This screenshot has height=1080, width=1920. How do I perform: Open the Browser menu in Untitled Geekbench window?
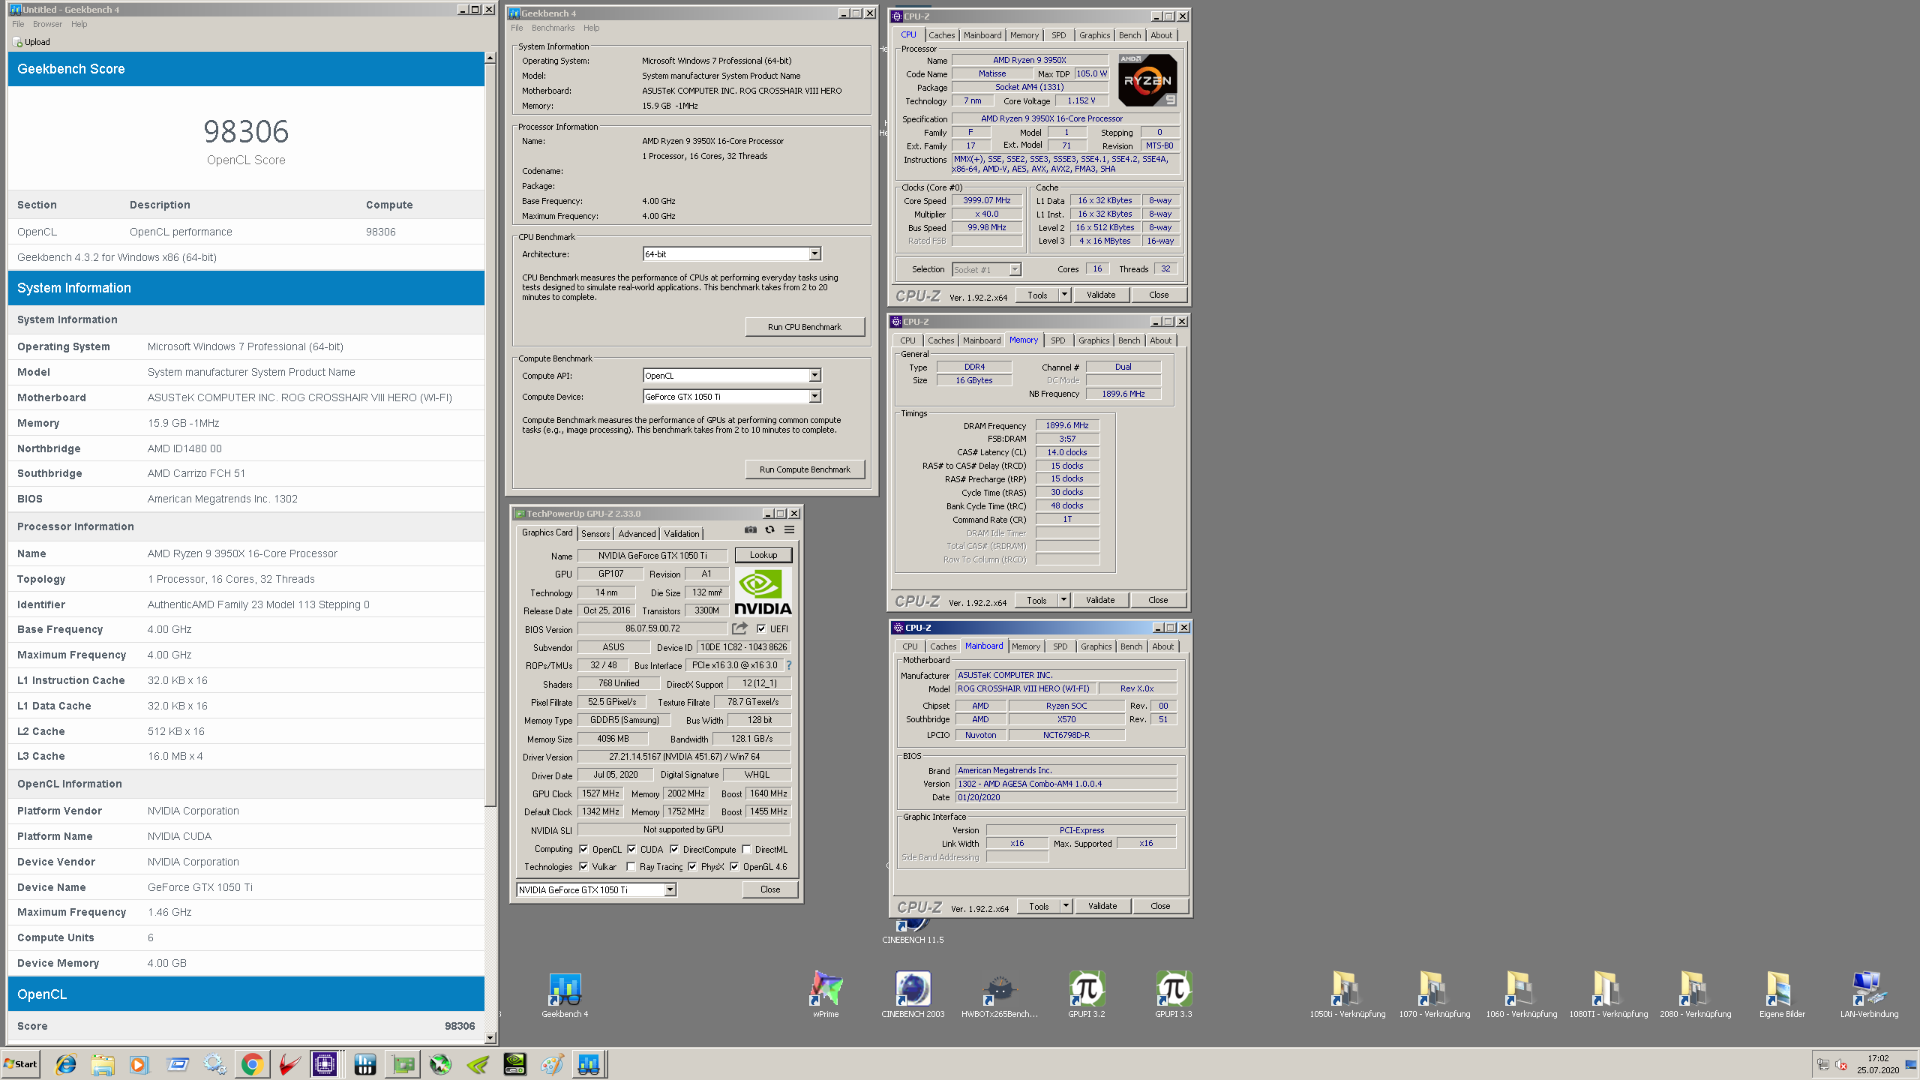[x=47, y=24]
